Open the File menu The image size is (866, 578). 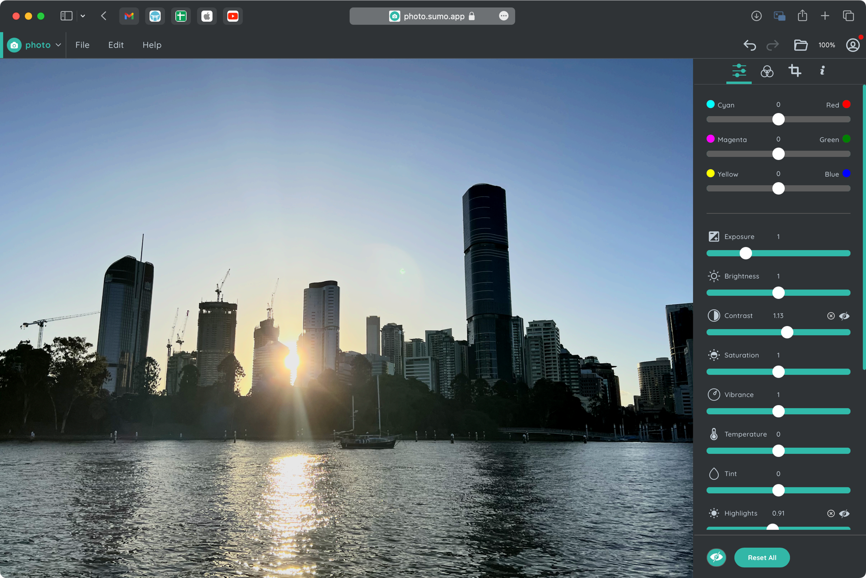[x=82, y=45]
